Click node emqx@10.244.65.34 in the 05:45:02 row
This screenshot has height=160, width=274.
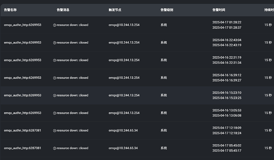pos(123,148)
